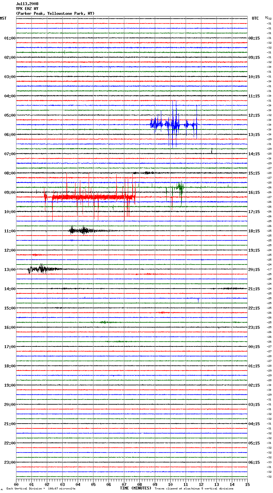The height and width of the screenshot is (493, 273).
Task: Click the 00:15 UTC time label
Action: pos(254,347)
